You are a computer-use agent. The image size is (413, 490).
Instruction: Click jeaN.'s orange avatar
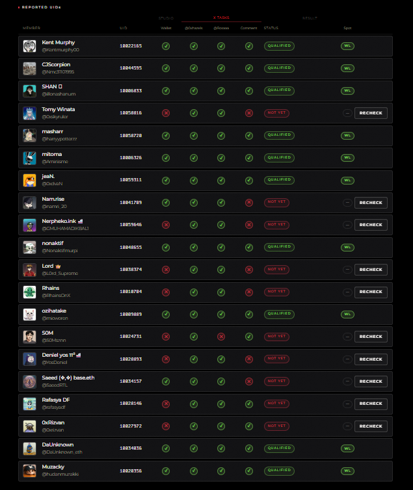coord(29,180)
